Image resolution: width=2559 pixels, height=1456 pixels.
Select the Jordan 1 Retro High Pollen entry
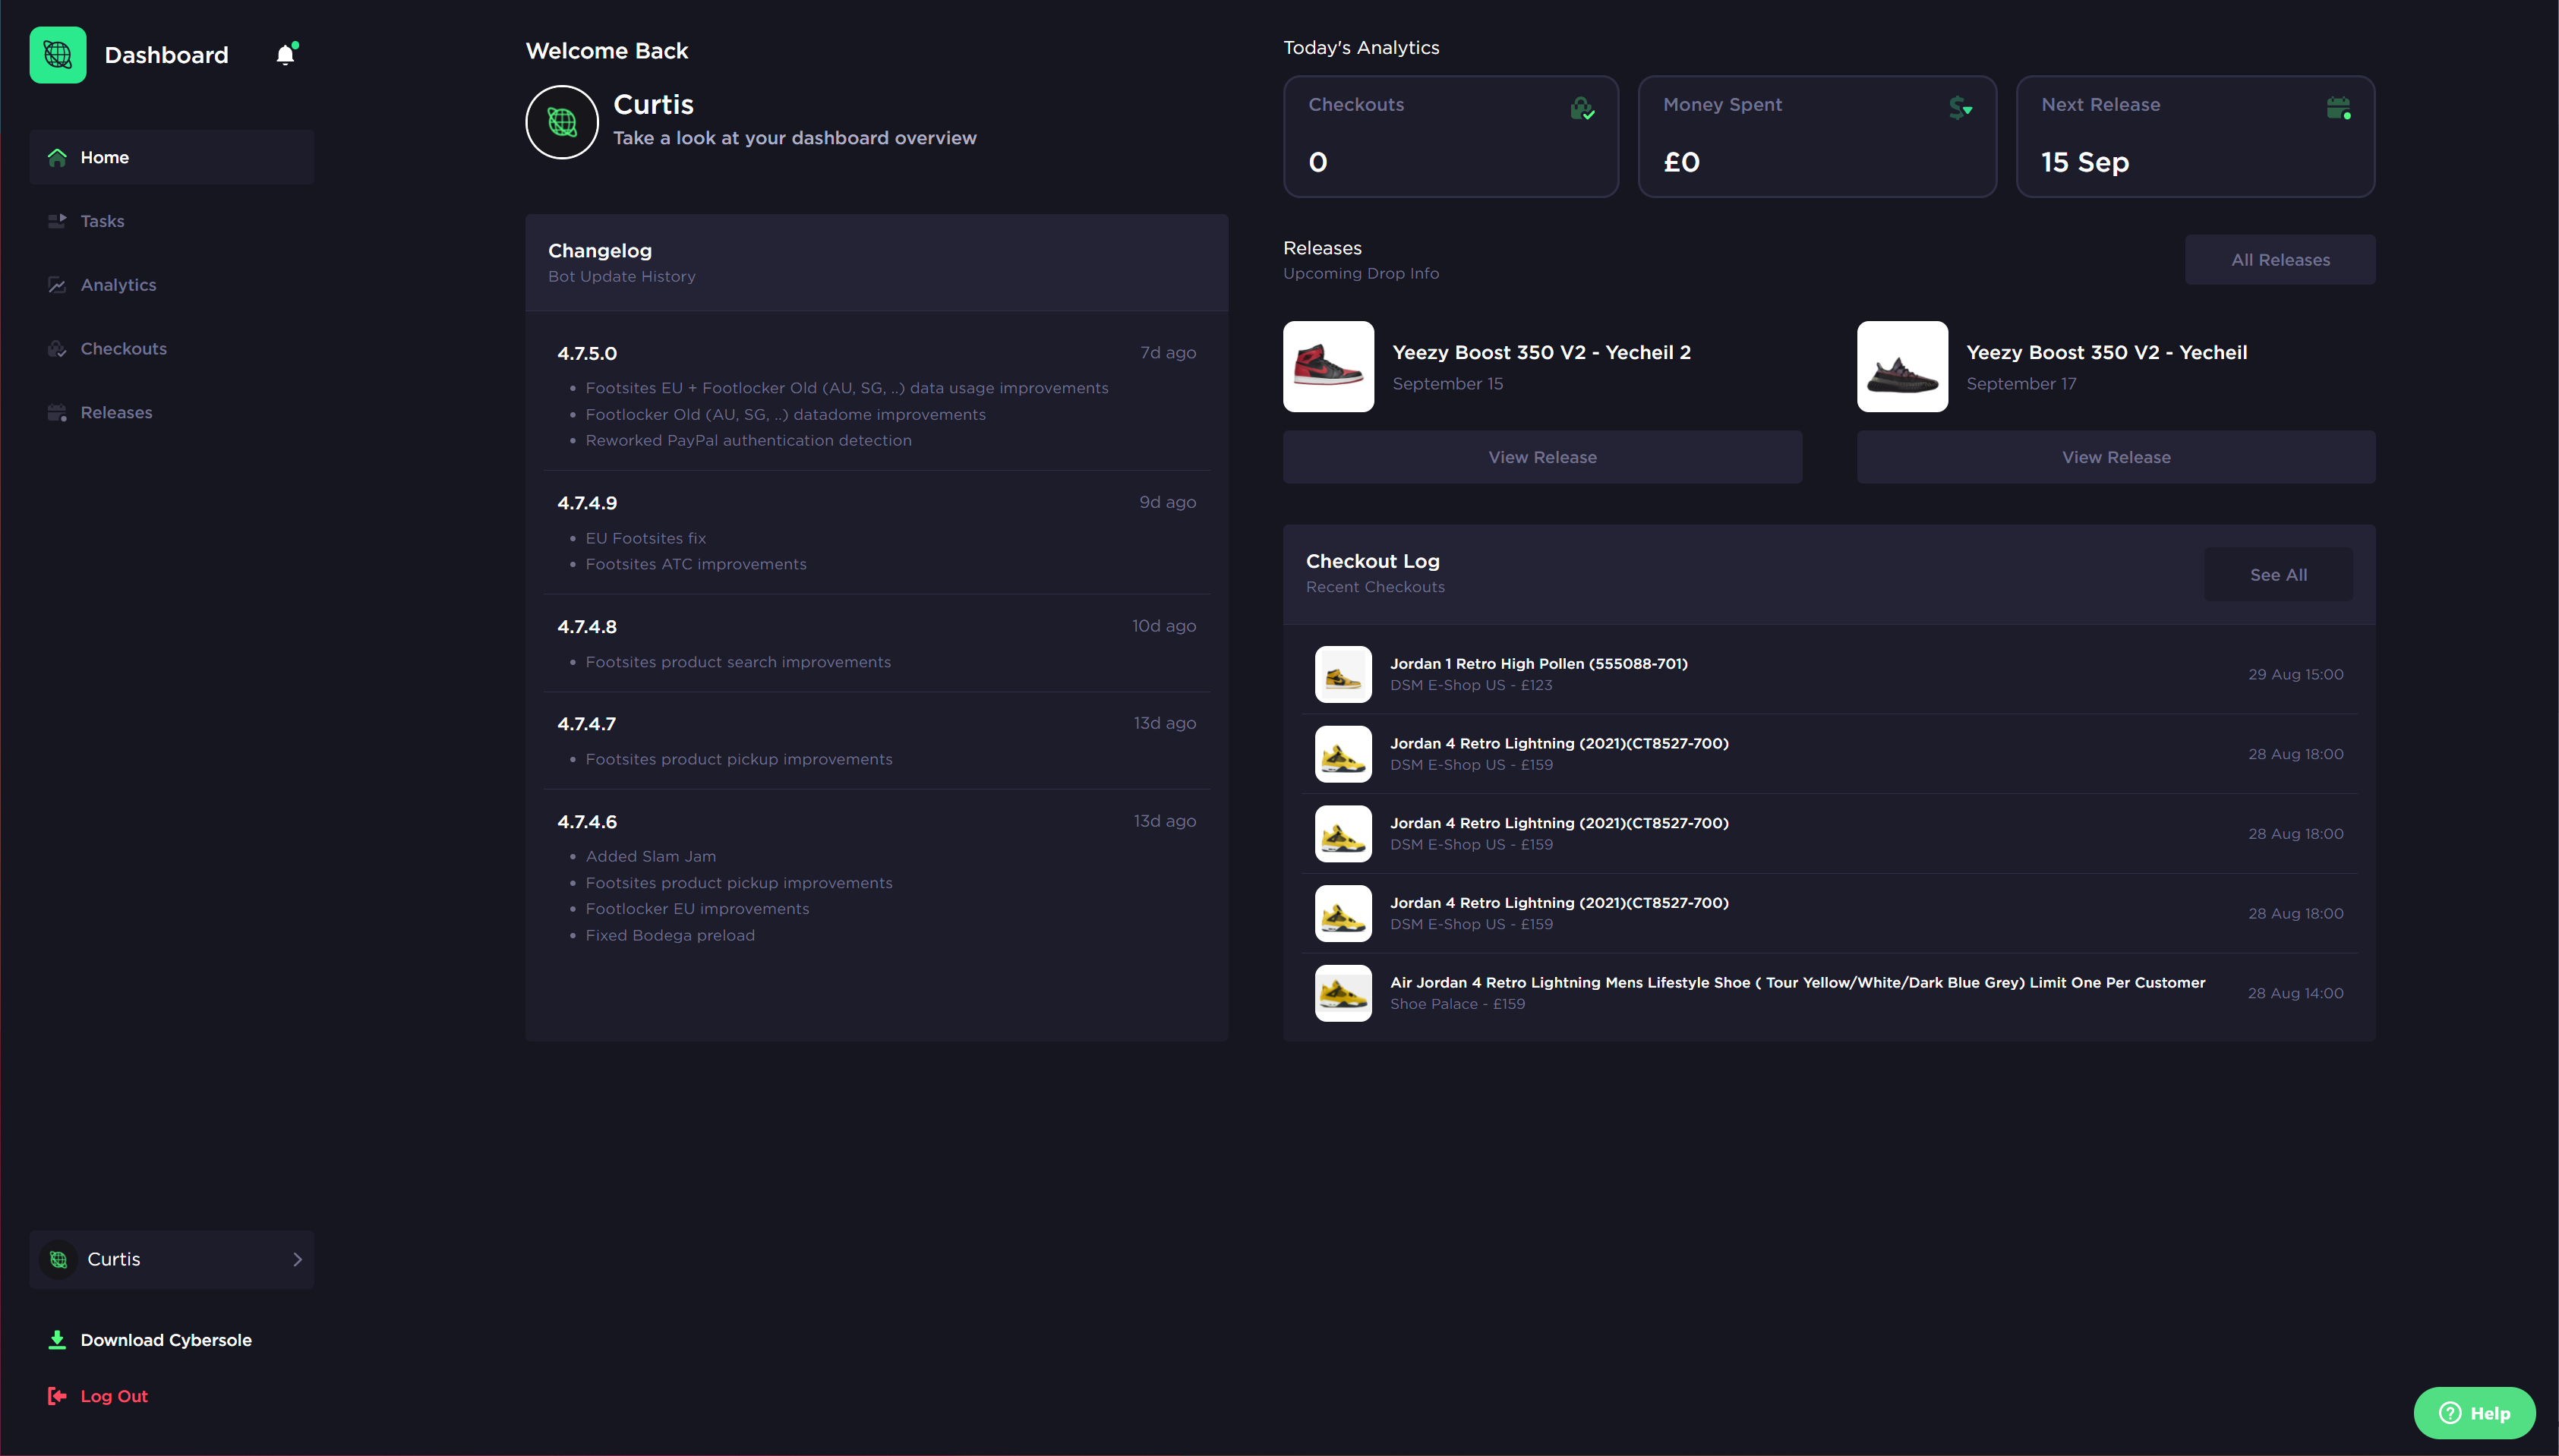click(x=1829, y=674)
